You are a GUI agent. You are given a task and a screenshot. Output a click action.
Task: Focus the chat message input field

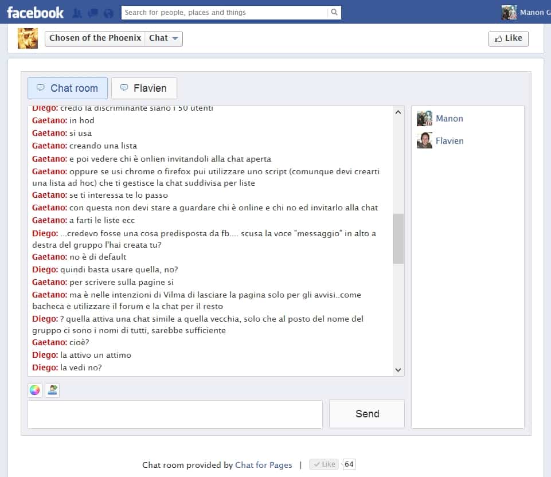click(175, 414)
